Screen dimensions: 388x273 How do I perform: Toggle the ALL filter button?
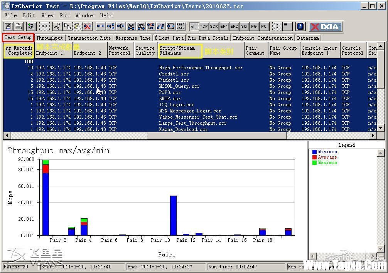(x=194, y=27)
